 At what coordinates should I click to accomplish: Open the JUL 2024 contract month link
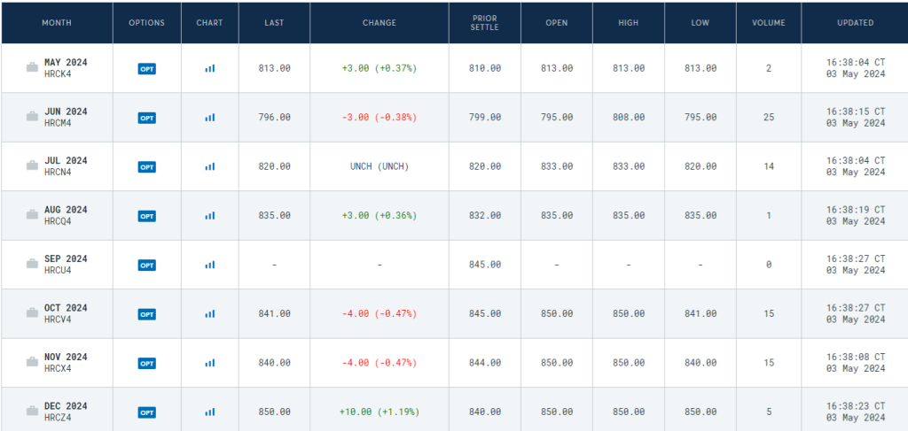pos(66,160)
